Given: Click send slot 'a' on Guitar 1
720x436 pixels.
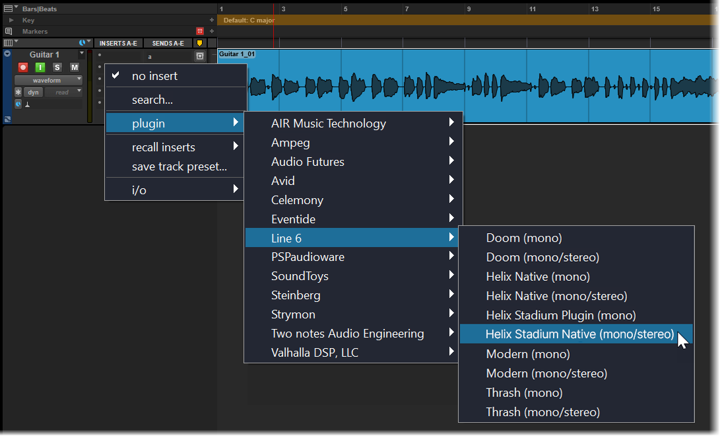Looking at the screenshot, I should coord(168,57).
